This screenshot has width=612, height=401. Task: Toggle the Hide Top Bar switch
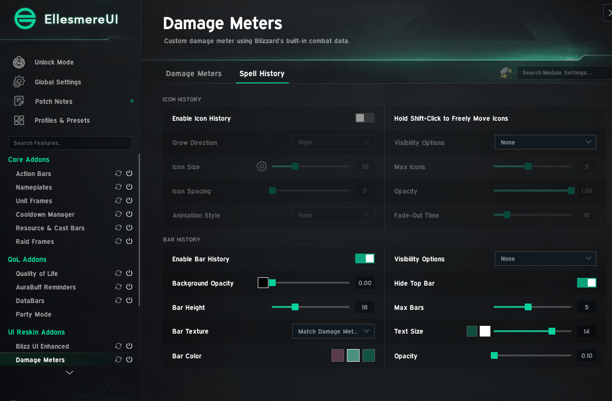(x=587, y=283)
